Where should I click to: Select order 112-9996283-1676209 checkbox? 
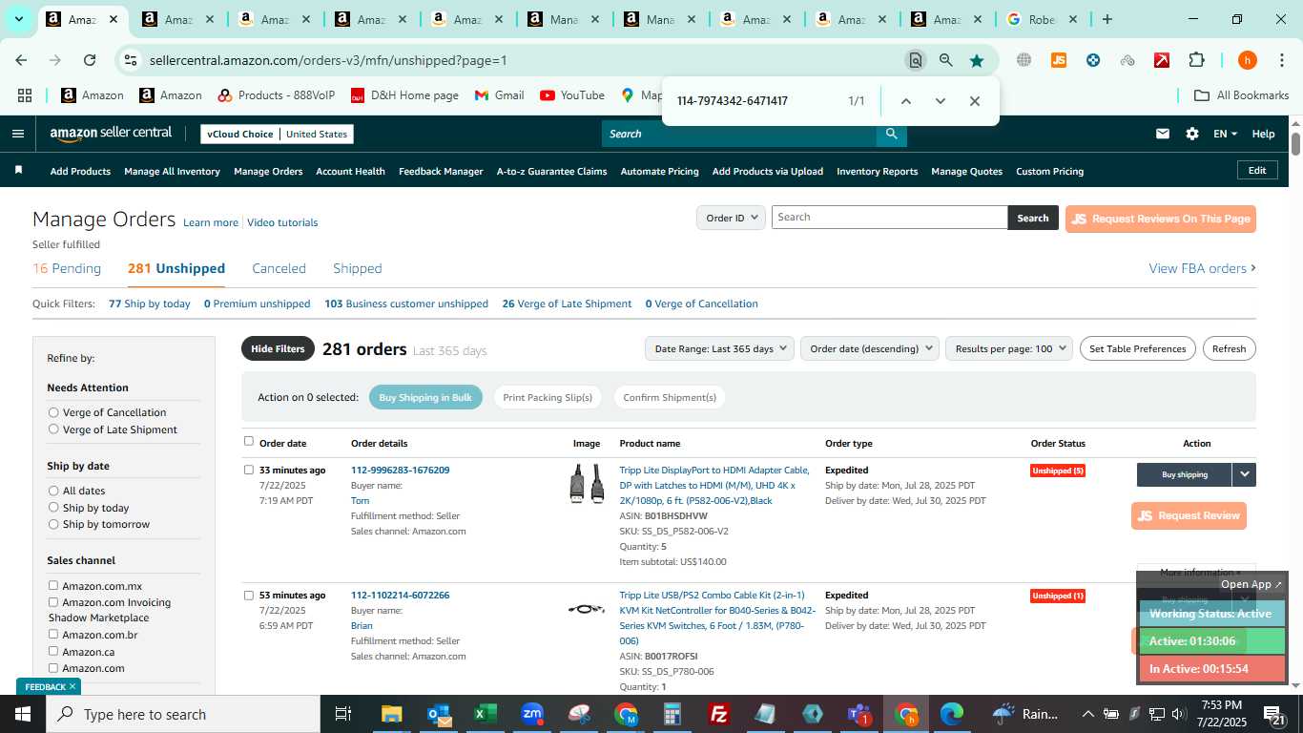click(249, 470)
